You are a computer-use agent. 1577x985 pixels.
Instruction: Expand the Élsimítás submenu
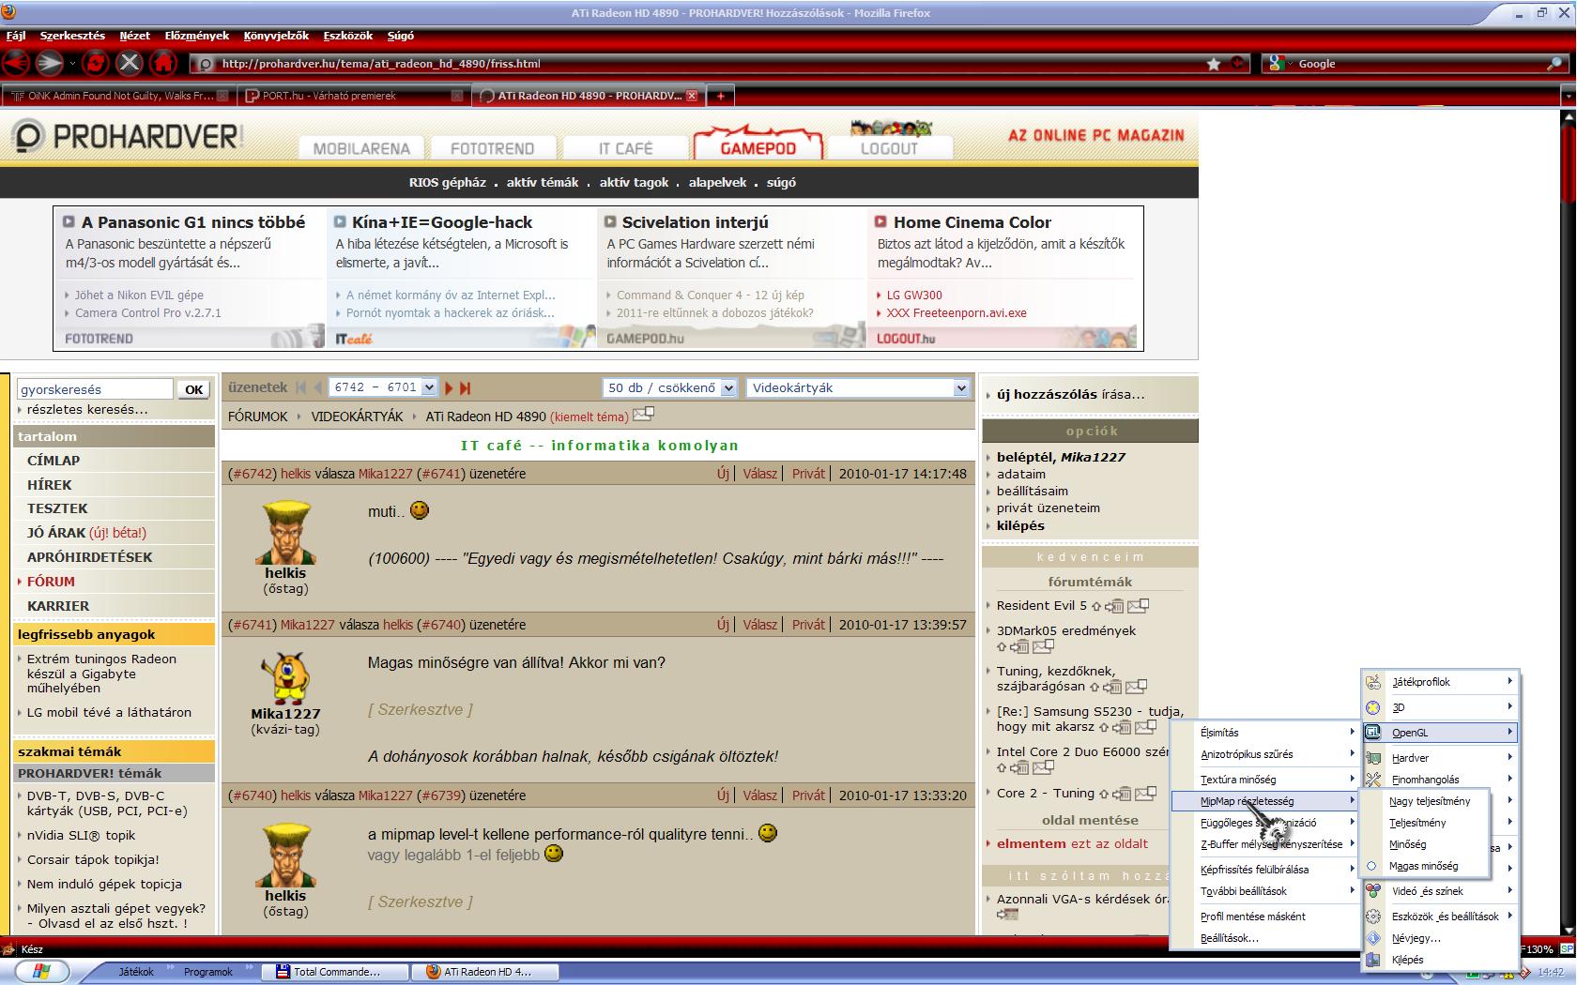1264,732
